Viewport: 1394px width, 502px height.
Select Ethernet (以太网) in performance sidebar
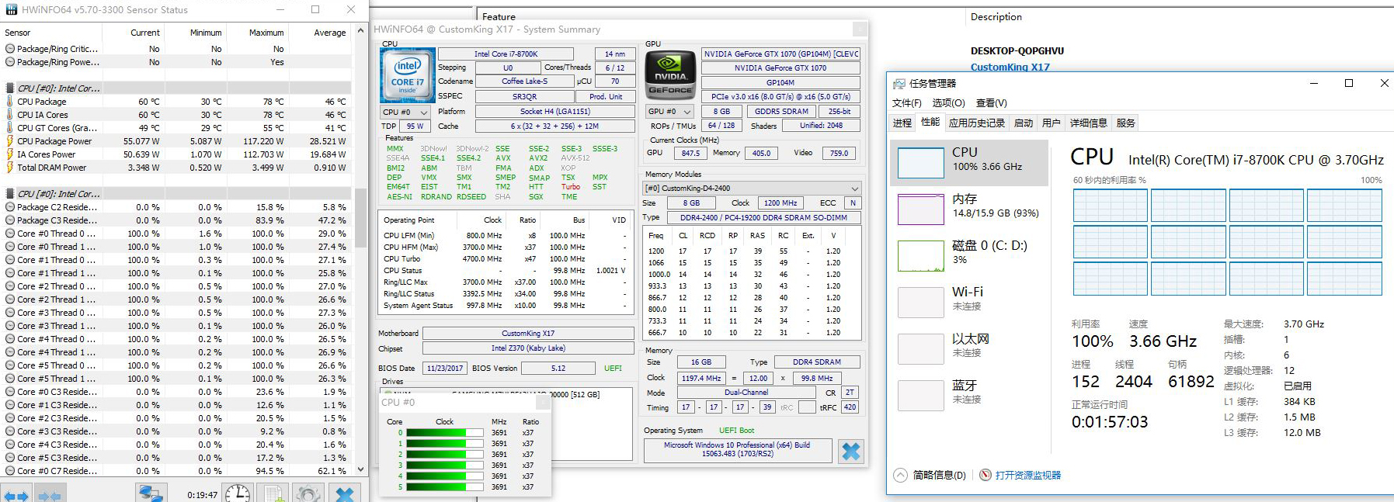pos(969,348)
